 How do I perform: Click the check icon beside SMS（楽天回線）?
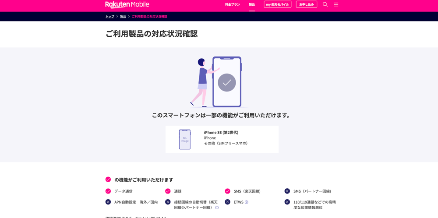[227, 191]
